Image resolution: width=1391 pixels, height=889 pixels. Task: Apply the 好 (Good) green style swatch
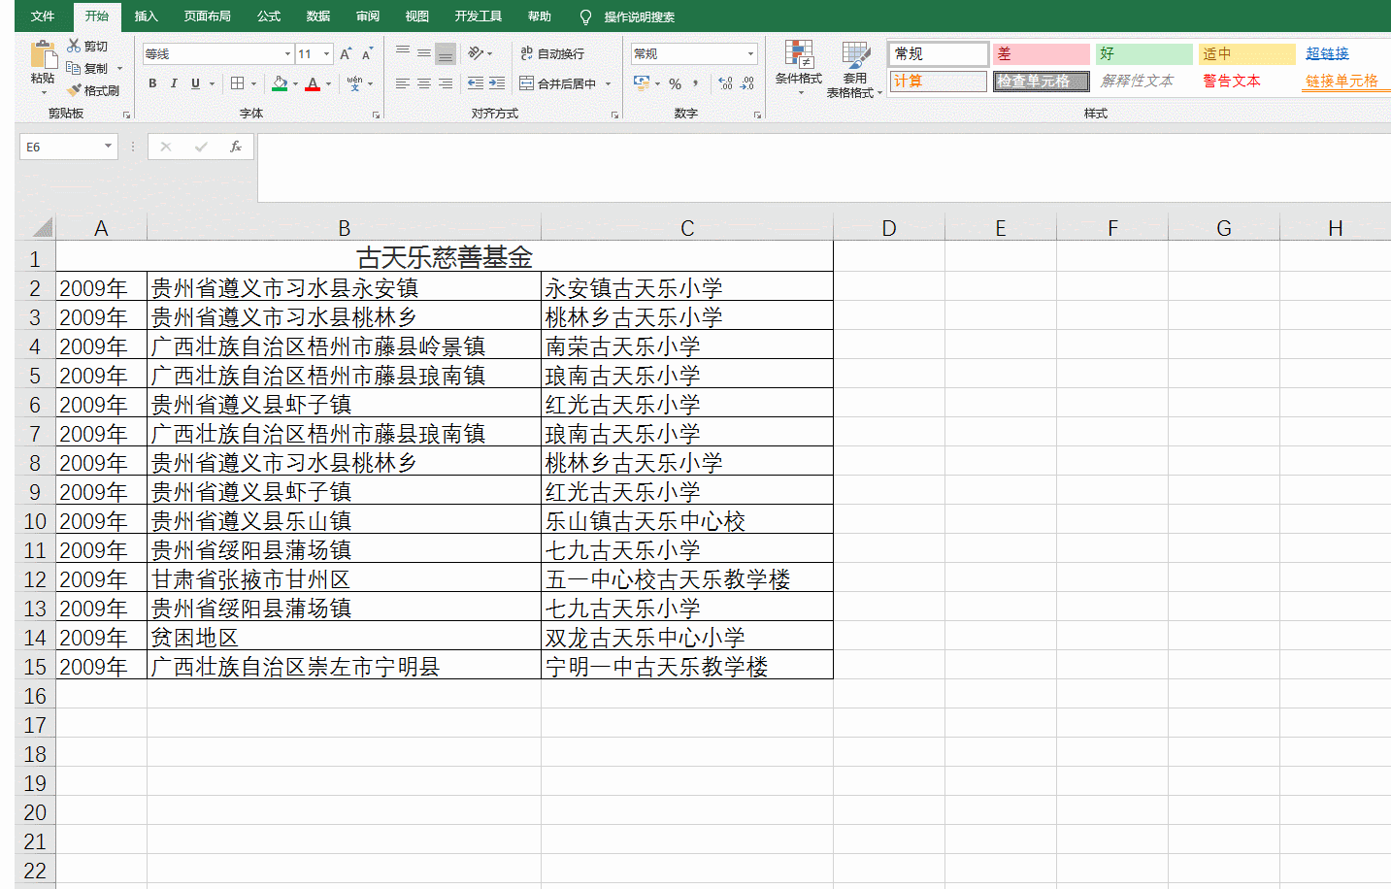point(1143,53)
